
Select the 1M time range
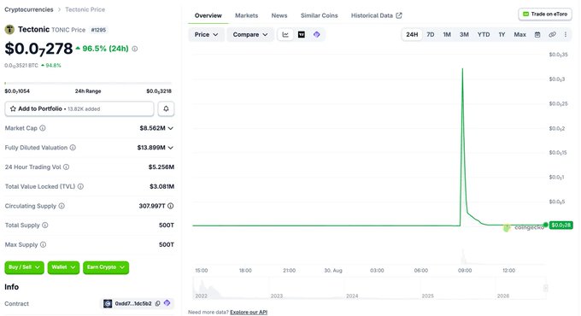pyautogui.click(x=447, y=34)
